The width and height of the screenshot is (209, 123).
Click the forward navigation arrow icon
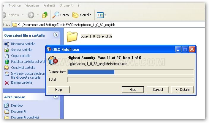point(31,15)
